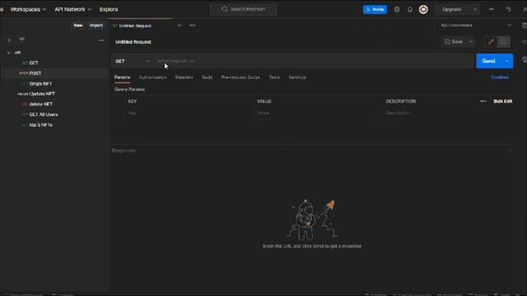Screen dimensions: 527x296
Task: Open the Explore menu item
Action: 109,9
